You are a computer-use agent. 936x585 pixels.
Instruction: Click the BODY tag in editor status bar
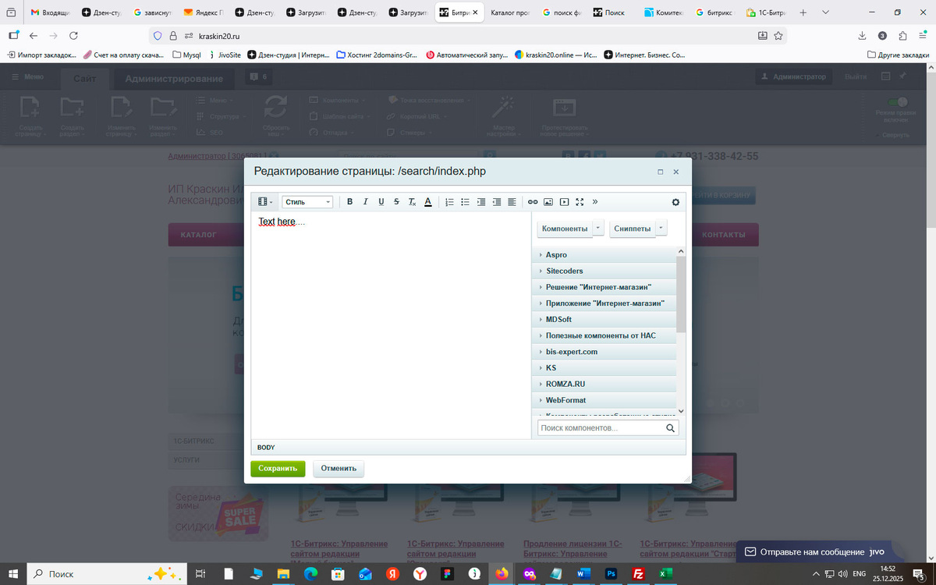pyautogui.click(x=266, y=448)
